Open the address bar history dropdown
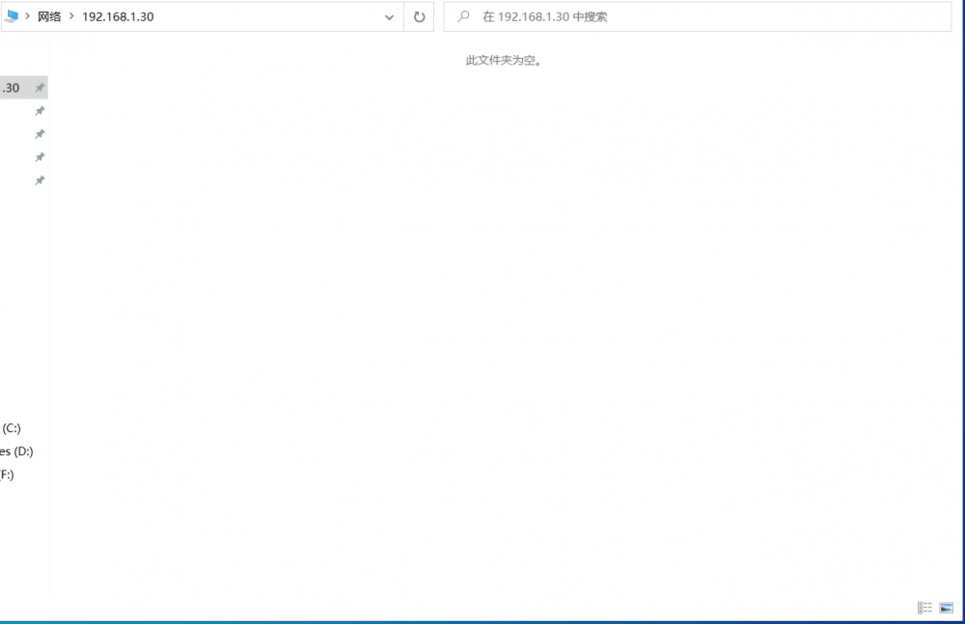Viewport: 965px width, 624px height. [x=389, y=17]
